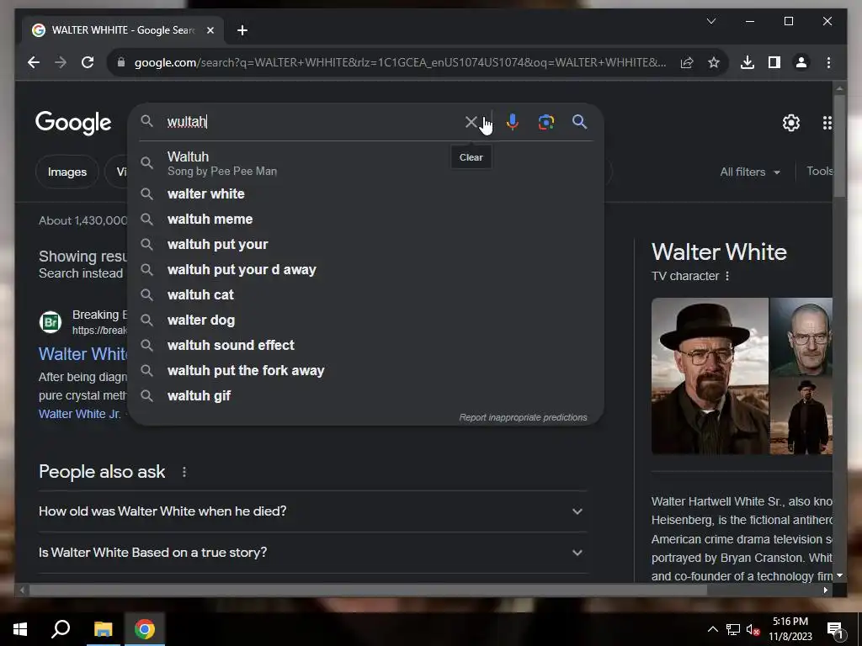
Task: Select suggestion walter dog
Action: tap(365, 320)
